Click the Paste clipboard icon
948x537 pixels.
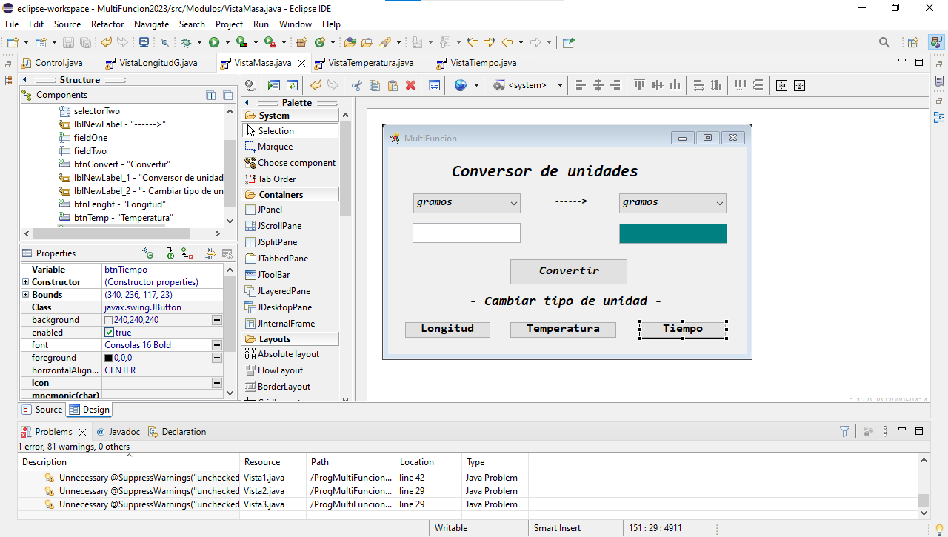(x=393, y=85)
